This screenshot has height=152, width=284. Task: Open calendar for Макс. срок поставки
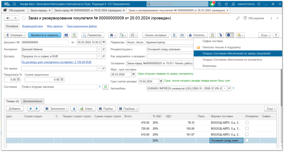click(x=133, y=74)
